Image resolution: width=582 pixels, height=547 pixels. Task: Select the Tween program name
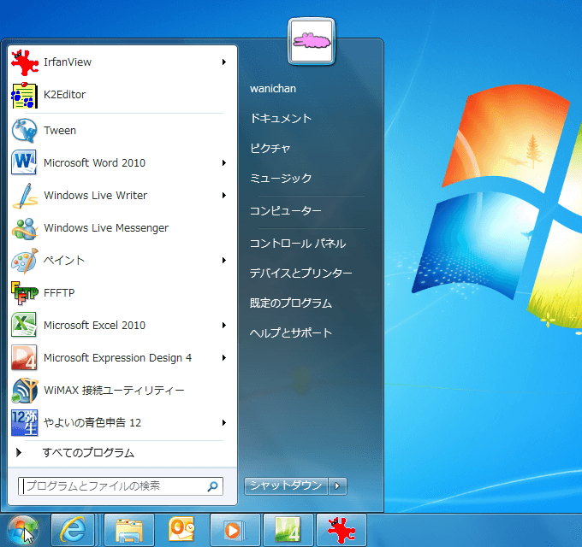(60, 131)
